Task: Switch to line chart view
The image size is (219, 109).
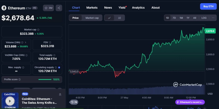Action: (x=109, y=18)
